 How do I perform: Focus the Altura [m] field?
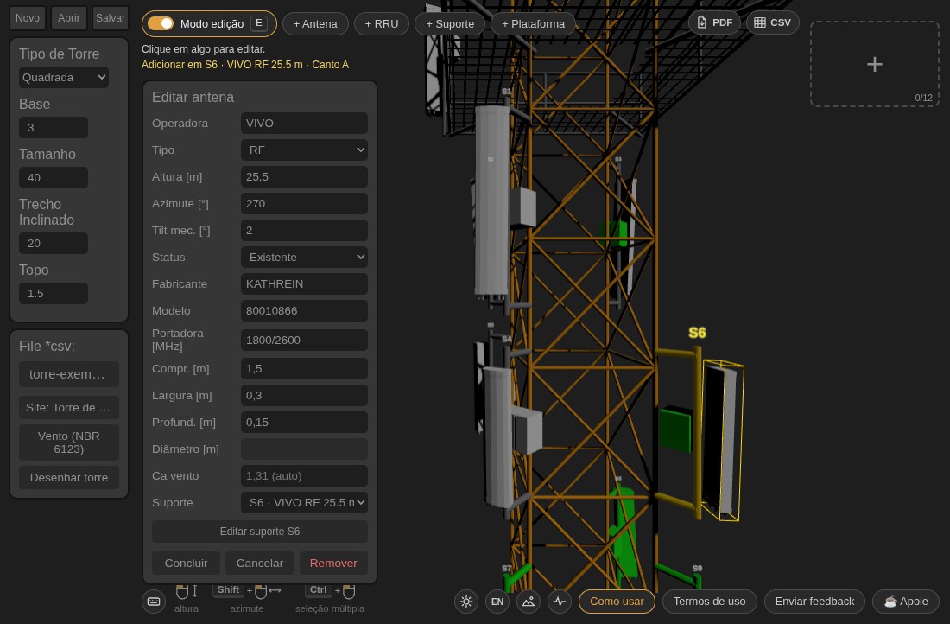(x=304, y=177)
